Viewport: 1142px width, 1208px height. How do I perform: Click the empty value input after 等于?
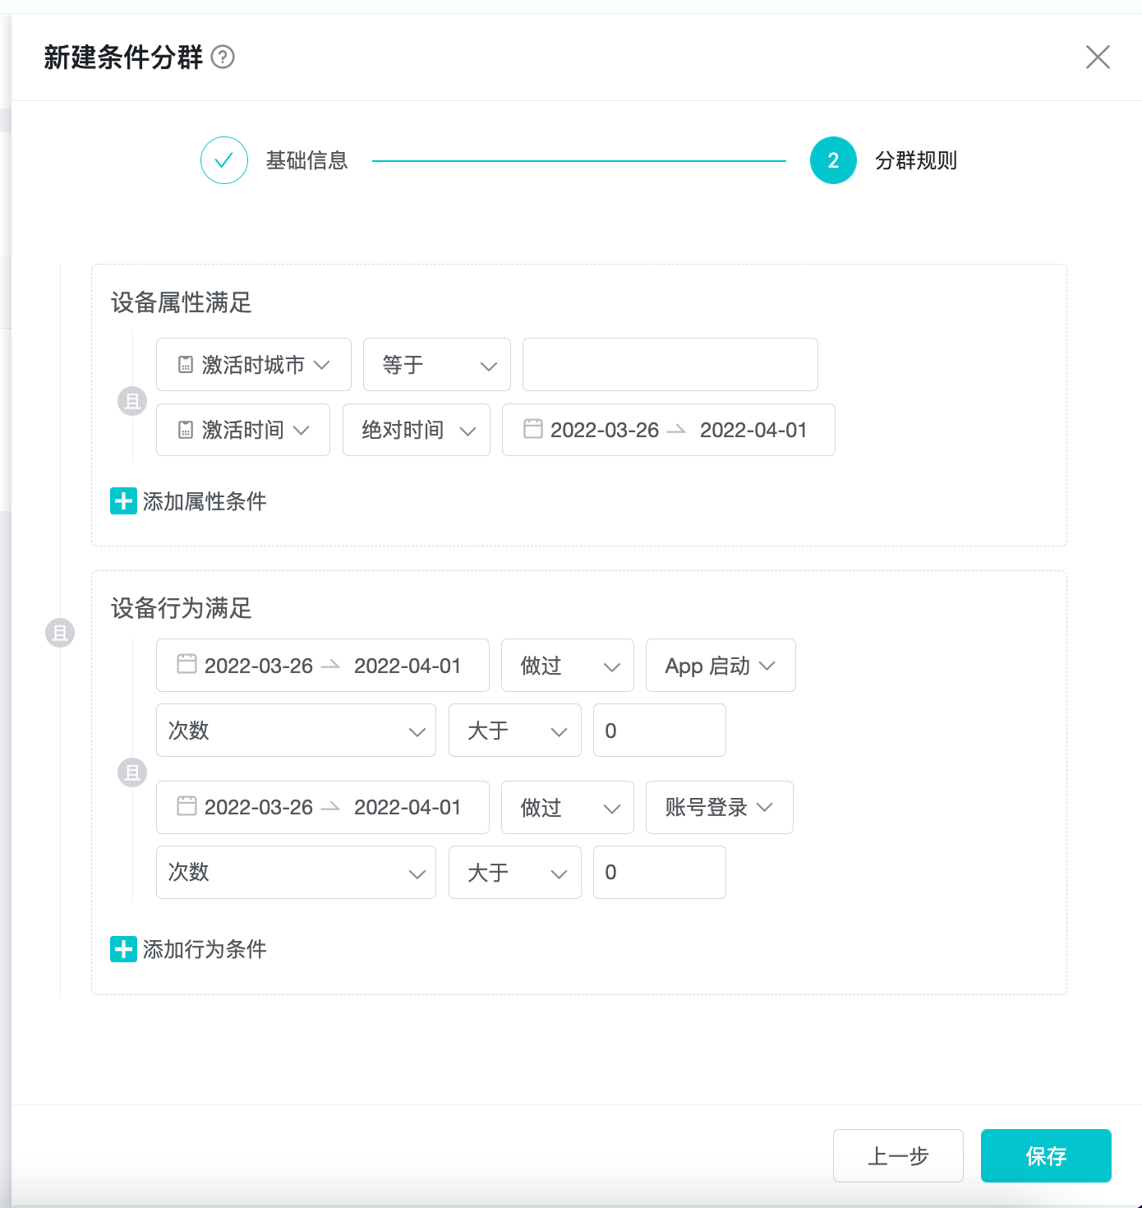click(x=670, y=364)
